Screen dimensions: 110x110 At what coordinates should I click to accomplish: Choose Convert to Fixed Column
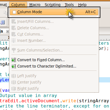coord(54,60)
